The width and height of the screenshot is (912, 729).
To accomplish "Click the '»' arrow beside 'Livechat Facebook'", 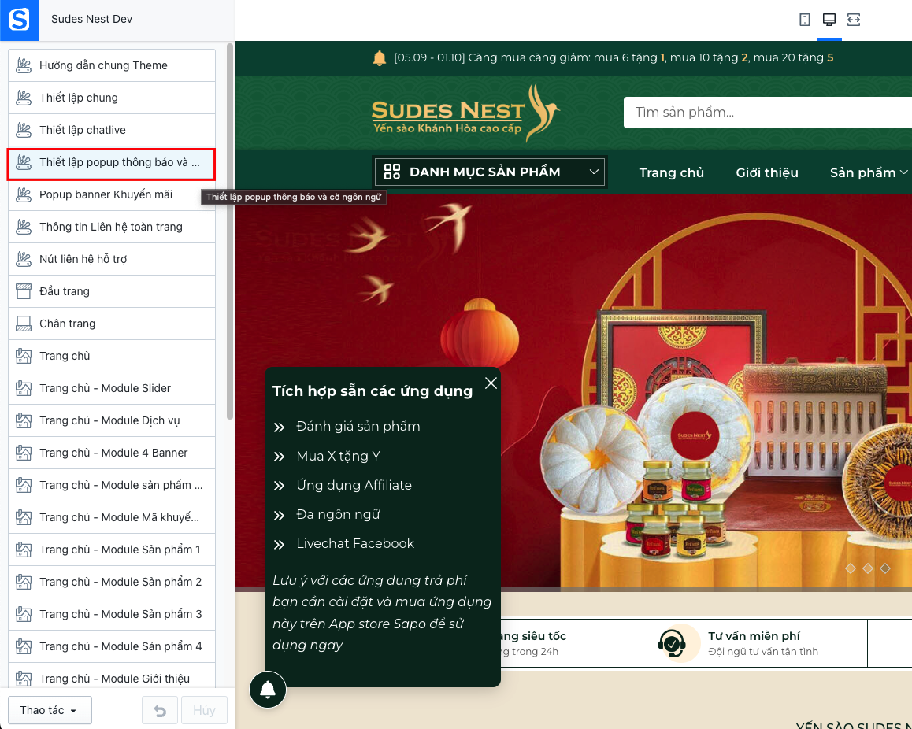I will [x=279, y=545].
